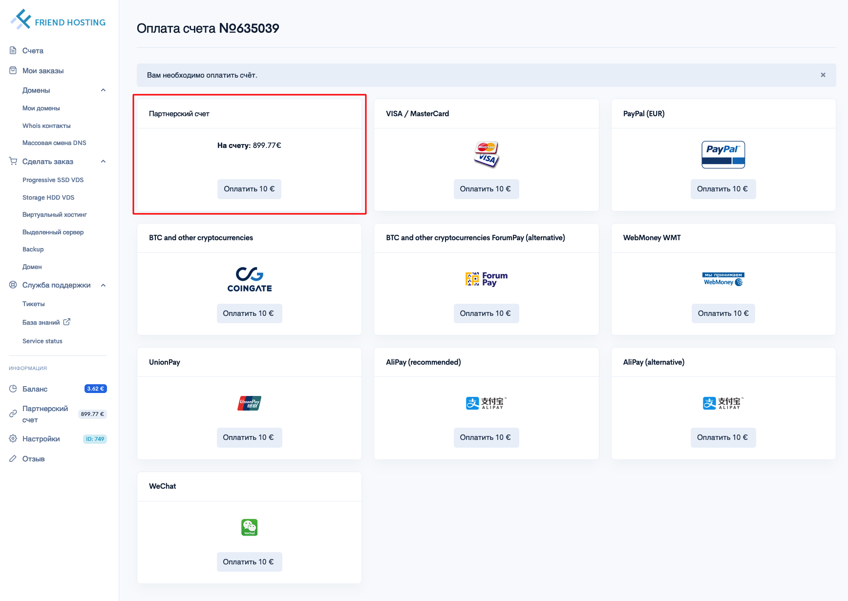
Task: Collapse the Сделать заказ section chevron
Action: point(103,161)
